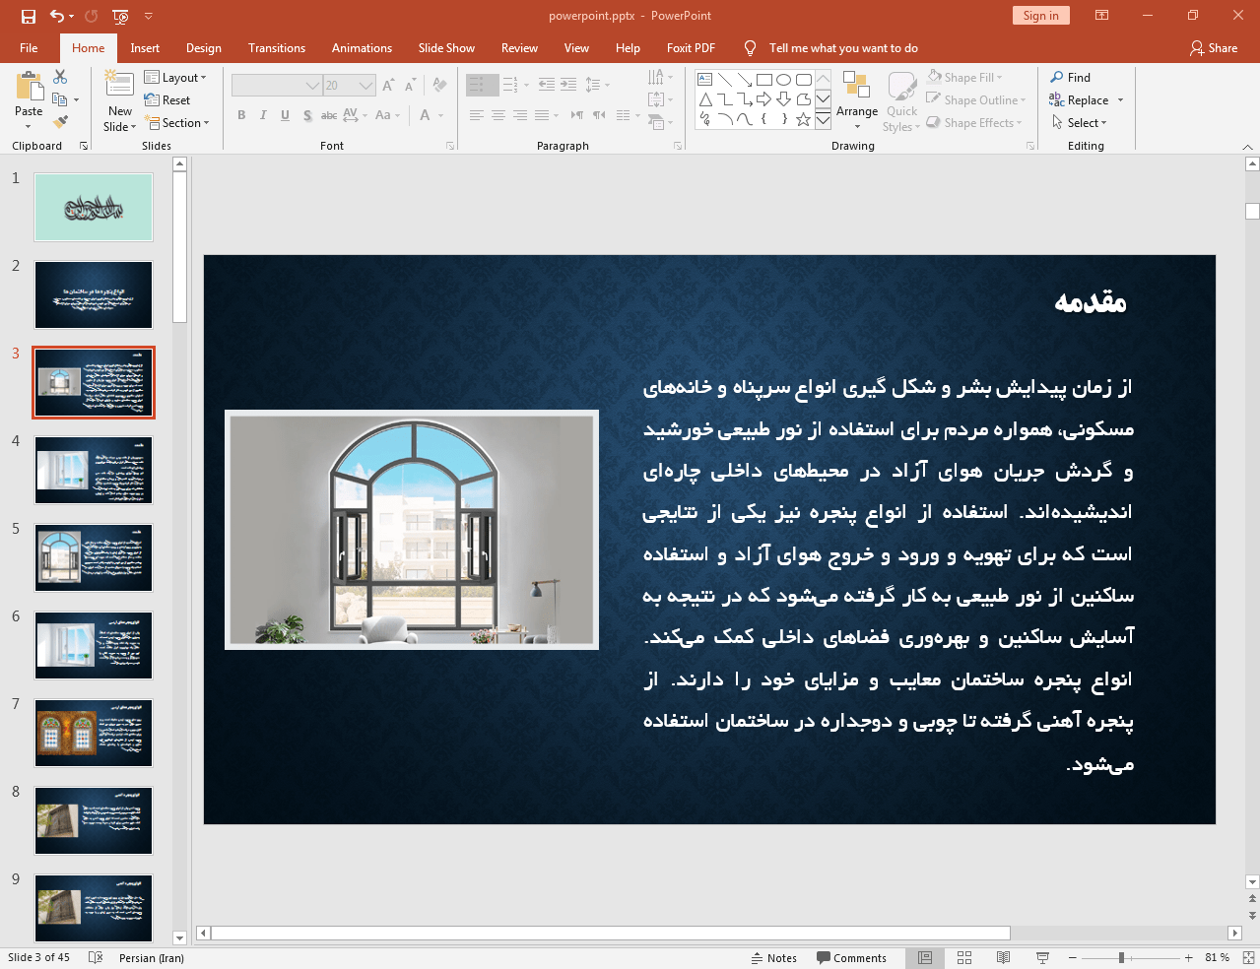Click the Arrange icon in Drawing group
This screenshot has width=1260, height=969.
[856, 87]
